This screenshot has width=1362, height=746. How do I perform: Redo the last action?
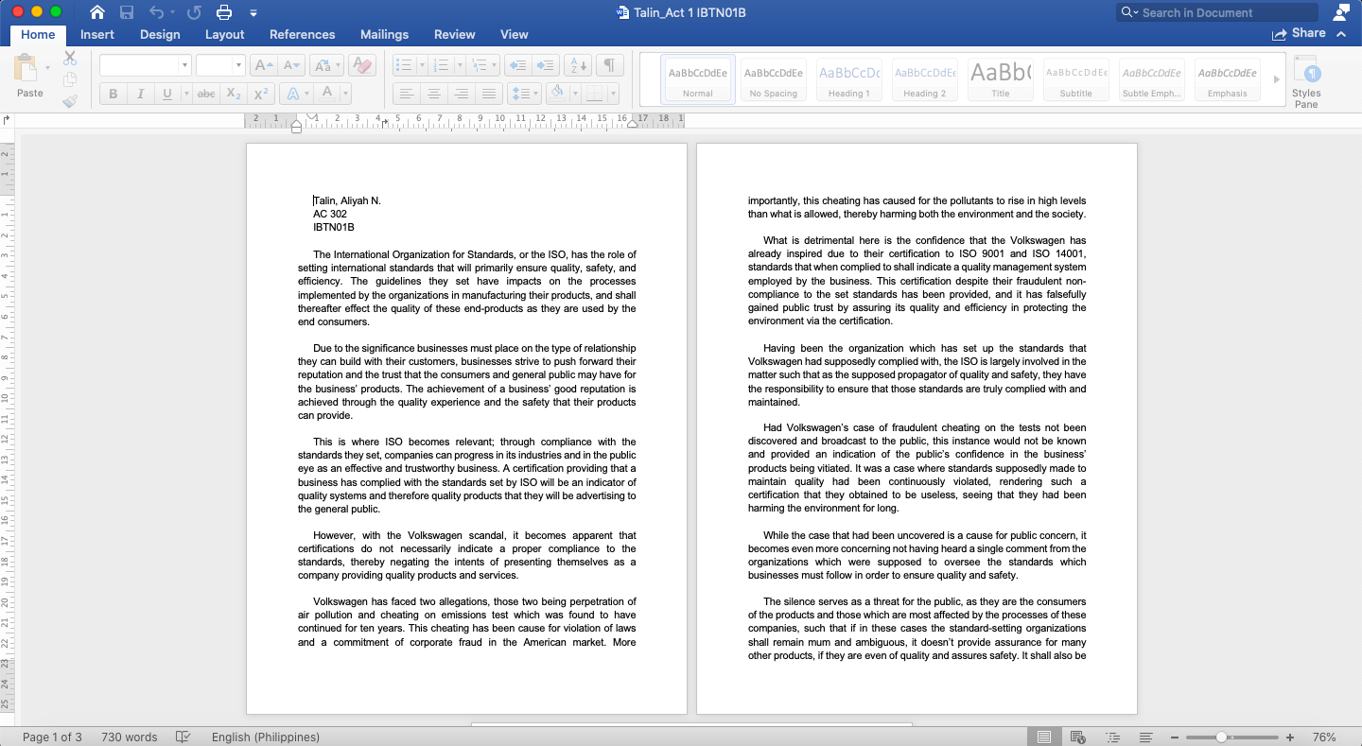[194, 12]
